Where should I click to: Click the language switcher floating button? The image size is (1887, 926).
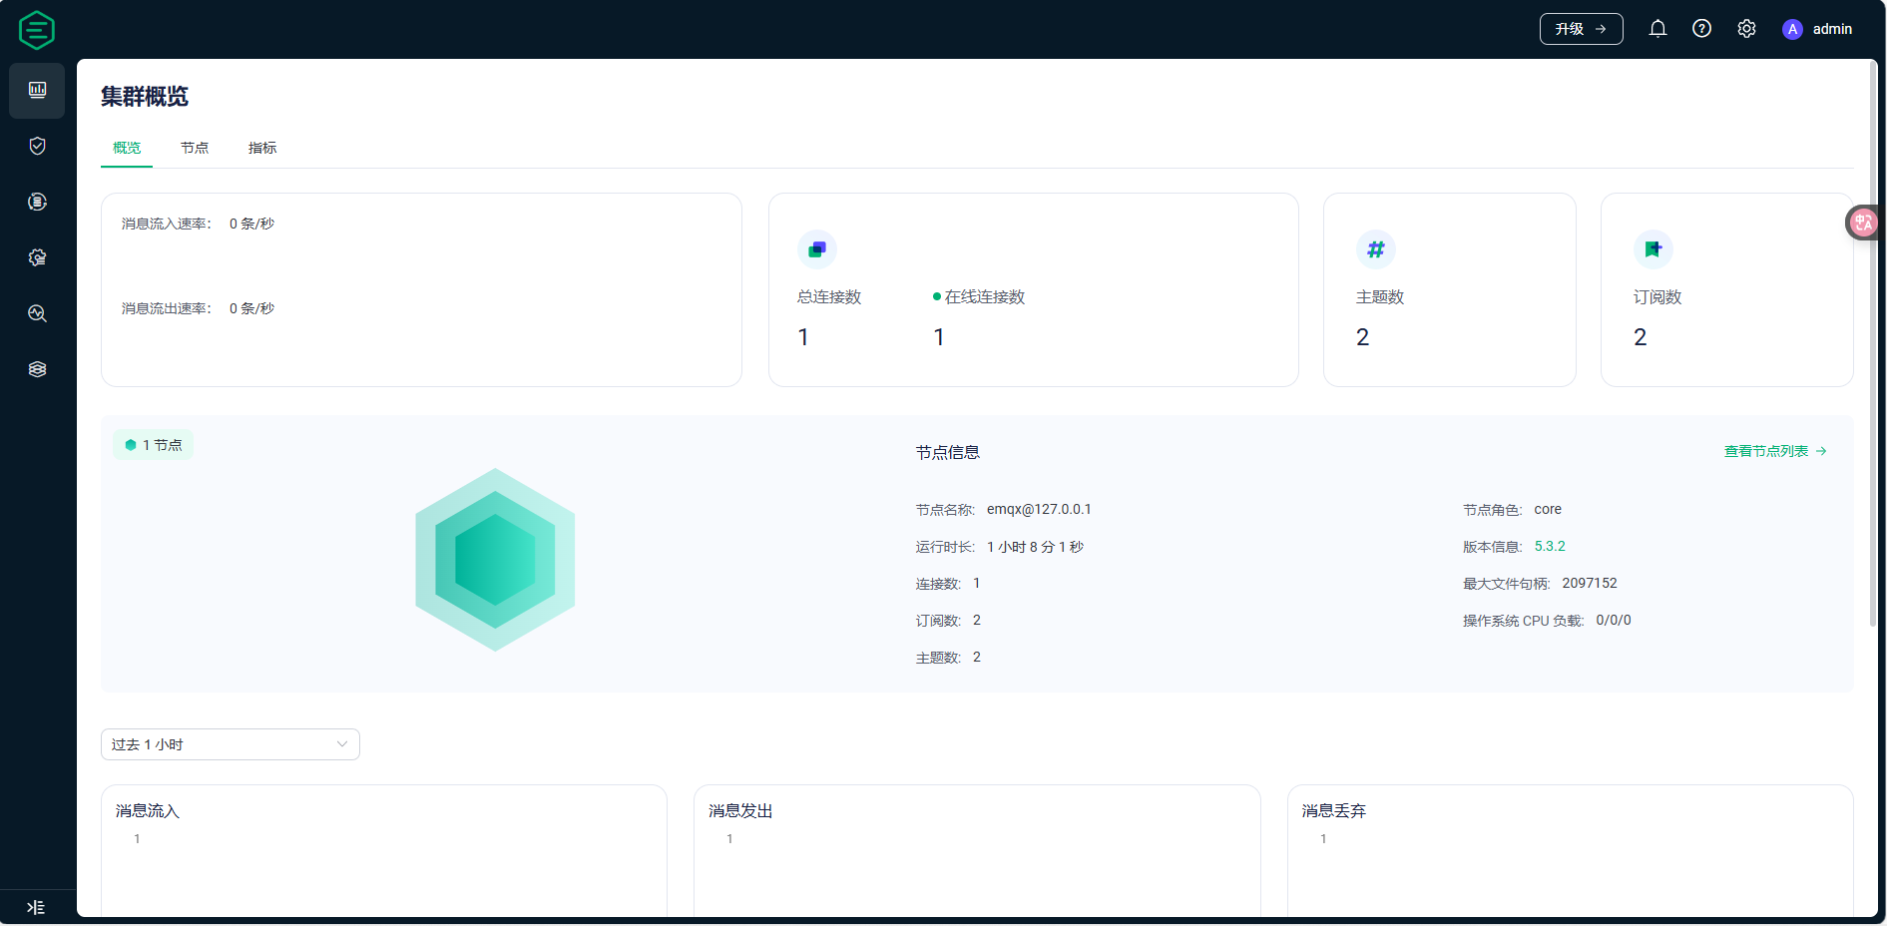click(1862, 222)
